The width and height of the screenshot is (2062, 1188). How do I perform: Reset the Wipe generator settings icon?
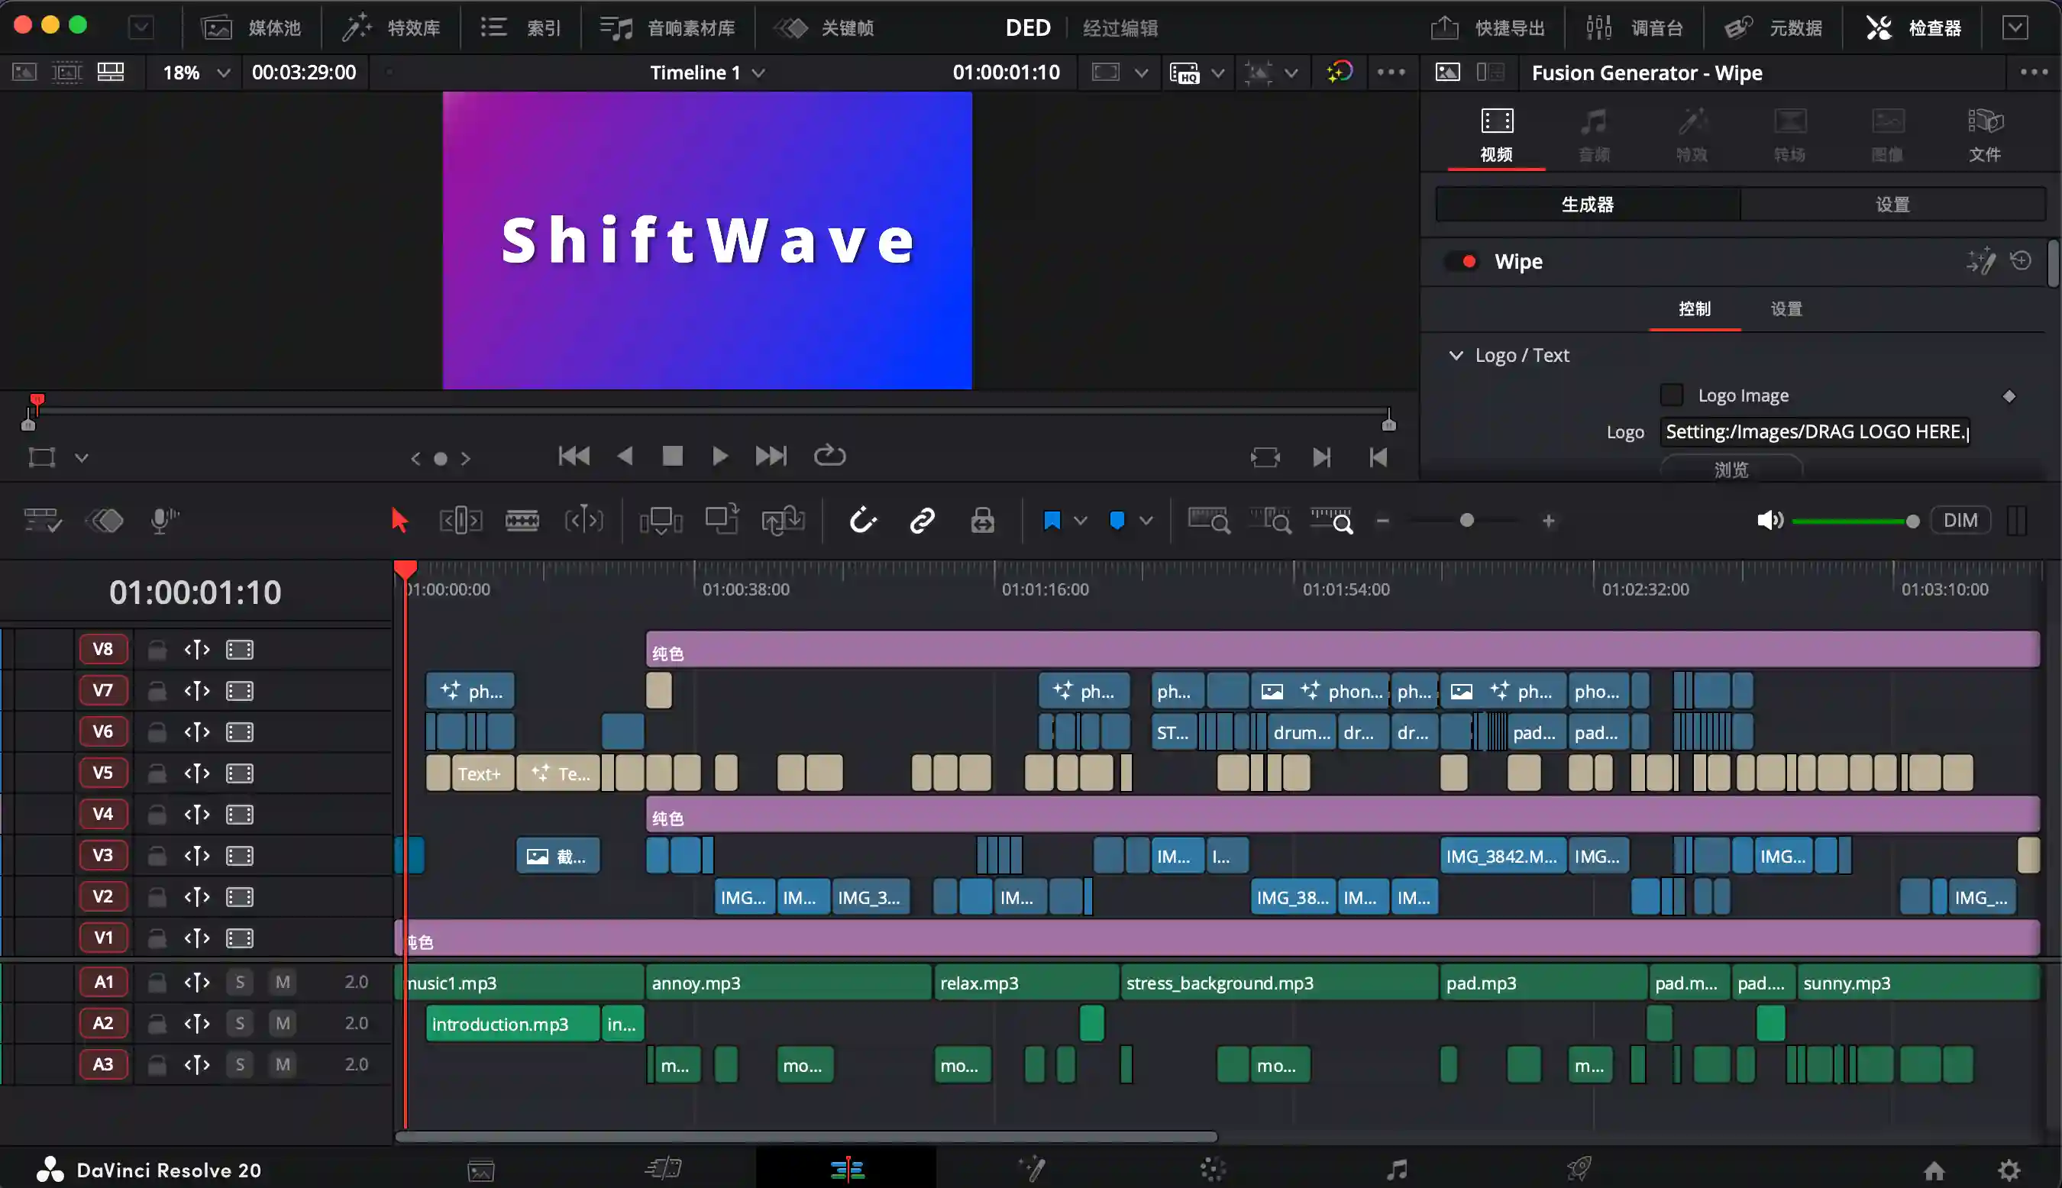(2021, 261)
